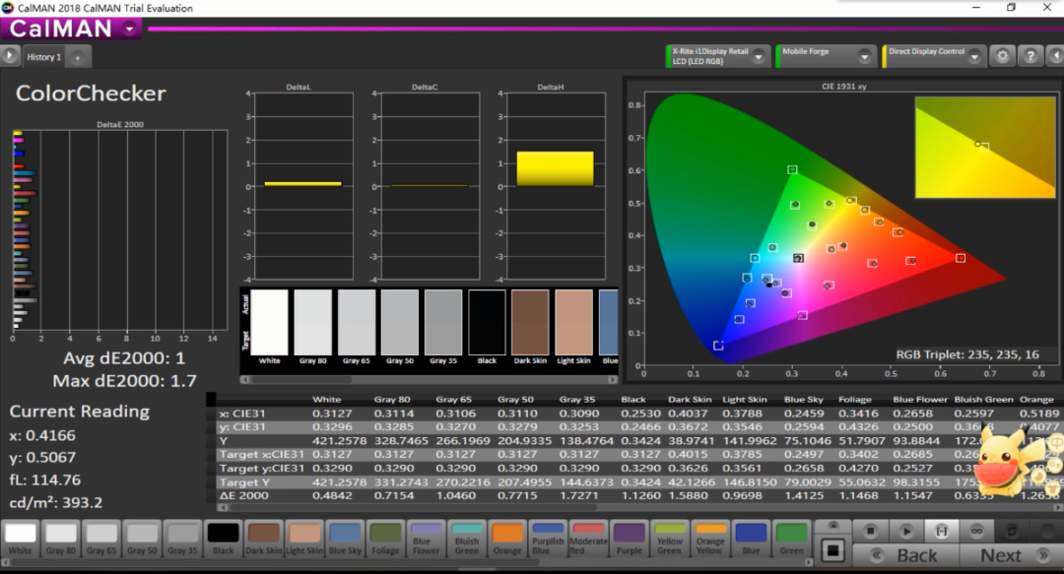Open the CalMAN main menu dropdown
This screenshot has width=1064, height=574.
pyautogui.click(x=131, y=29)
